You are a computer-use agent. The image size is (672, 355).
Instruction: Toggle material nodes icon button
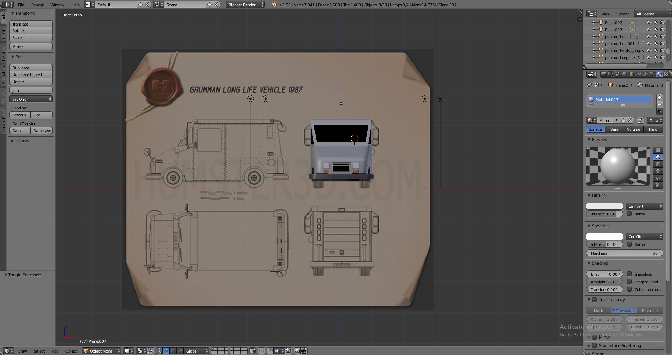tap(640, 120)
